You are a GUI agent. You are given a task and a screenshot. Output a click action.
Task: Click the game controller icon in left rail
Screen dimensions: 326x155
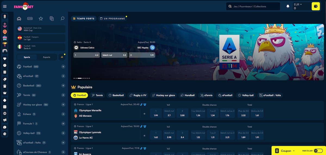tap(5, 51)
